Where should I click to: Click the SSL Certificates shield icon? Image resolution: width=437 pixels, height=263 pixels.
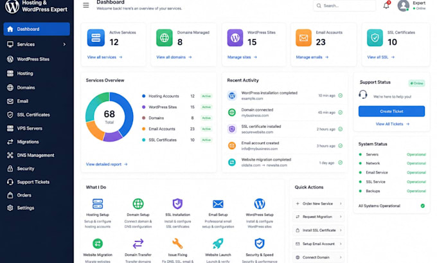[x=375, y=38]
